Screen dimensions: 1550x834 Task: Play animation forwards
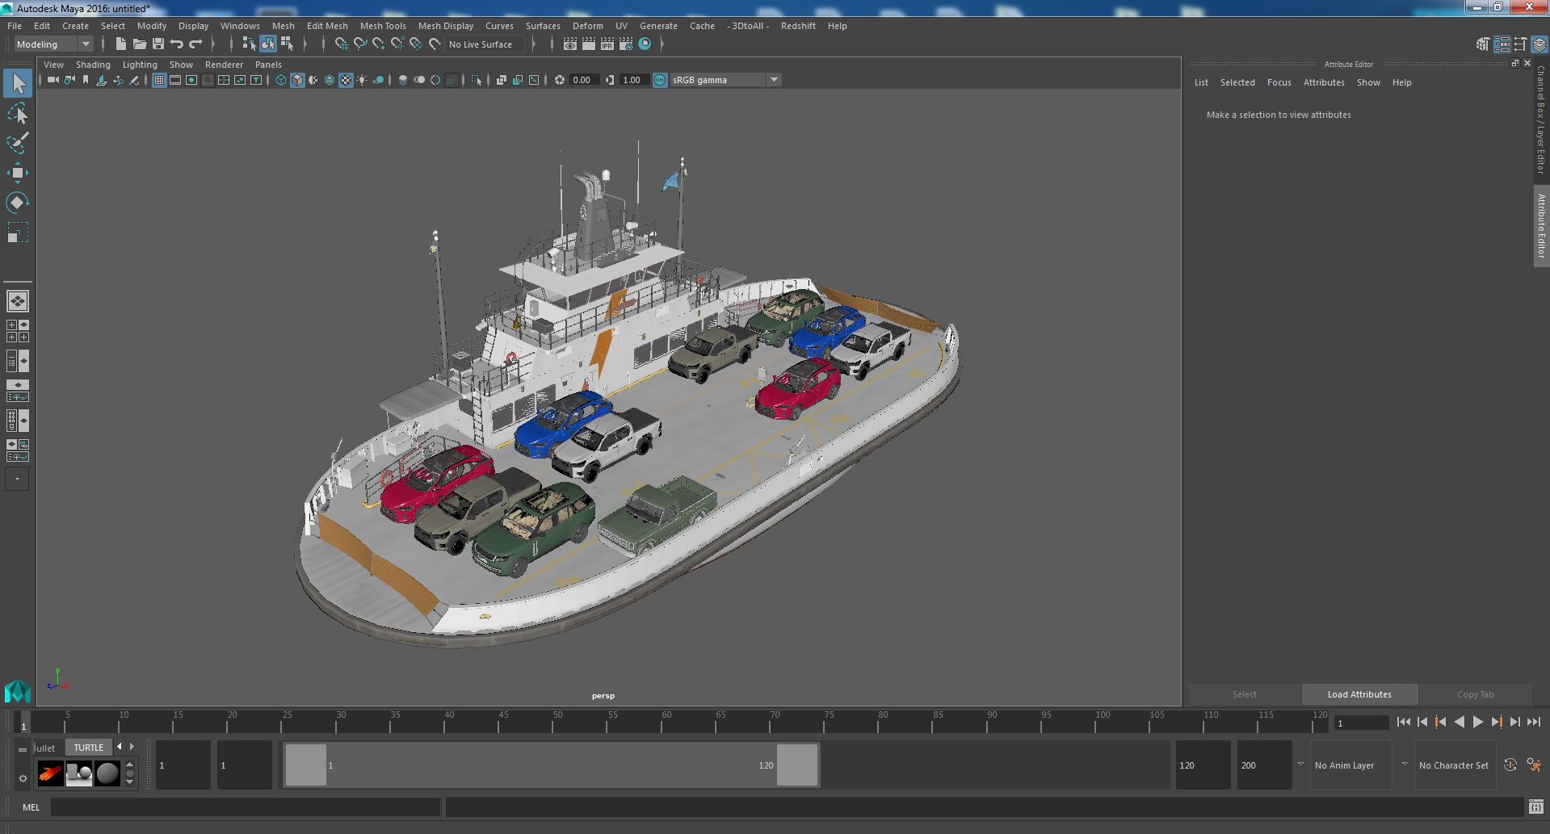tap(1477, 723)
